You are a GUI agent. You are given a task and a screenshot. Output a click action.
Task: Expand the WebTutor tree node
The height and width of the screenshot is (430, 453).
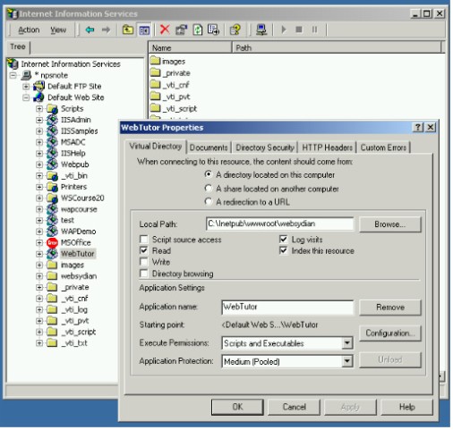[39, 254]
